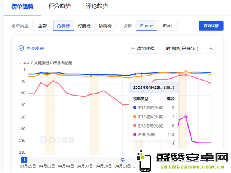Click the 查看详情 button
This screenshot has width=231, height=173.
click(x=211, y=26)
